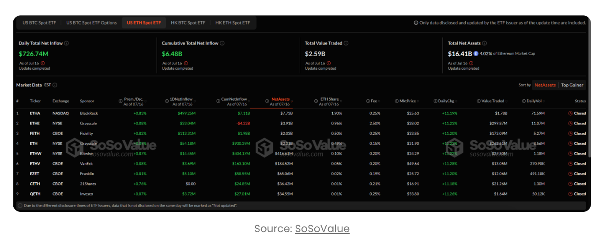The width and height of the screenshot is (610, 241).
Task: Click the Fidelity sponsor cell
Action: [87, 133]
